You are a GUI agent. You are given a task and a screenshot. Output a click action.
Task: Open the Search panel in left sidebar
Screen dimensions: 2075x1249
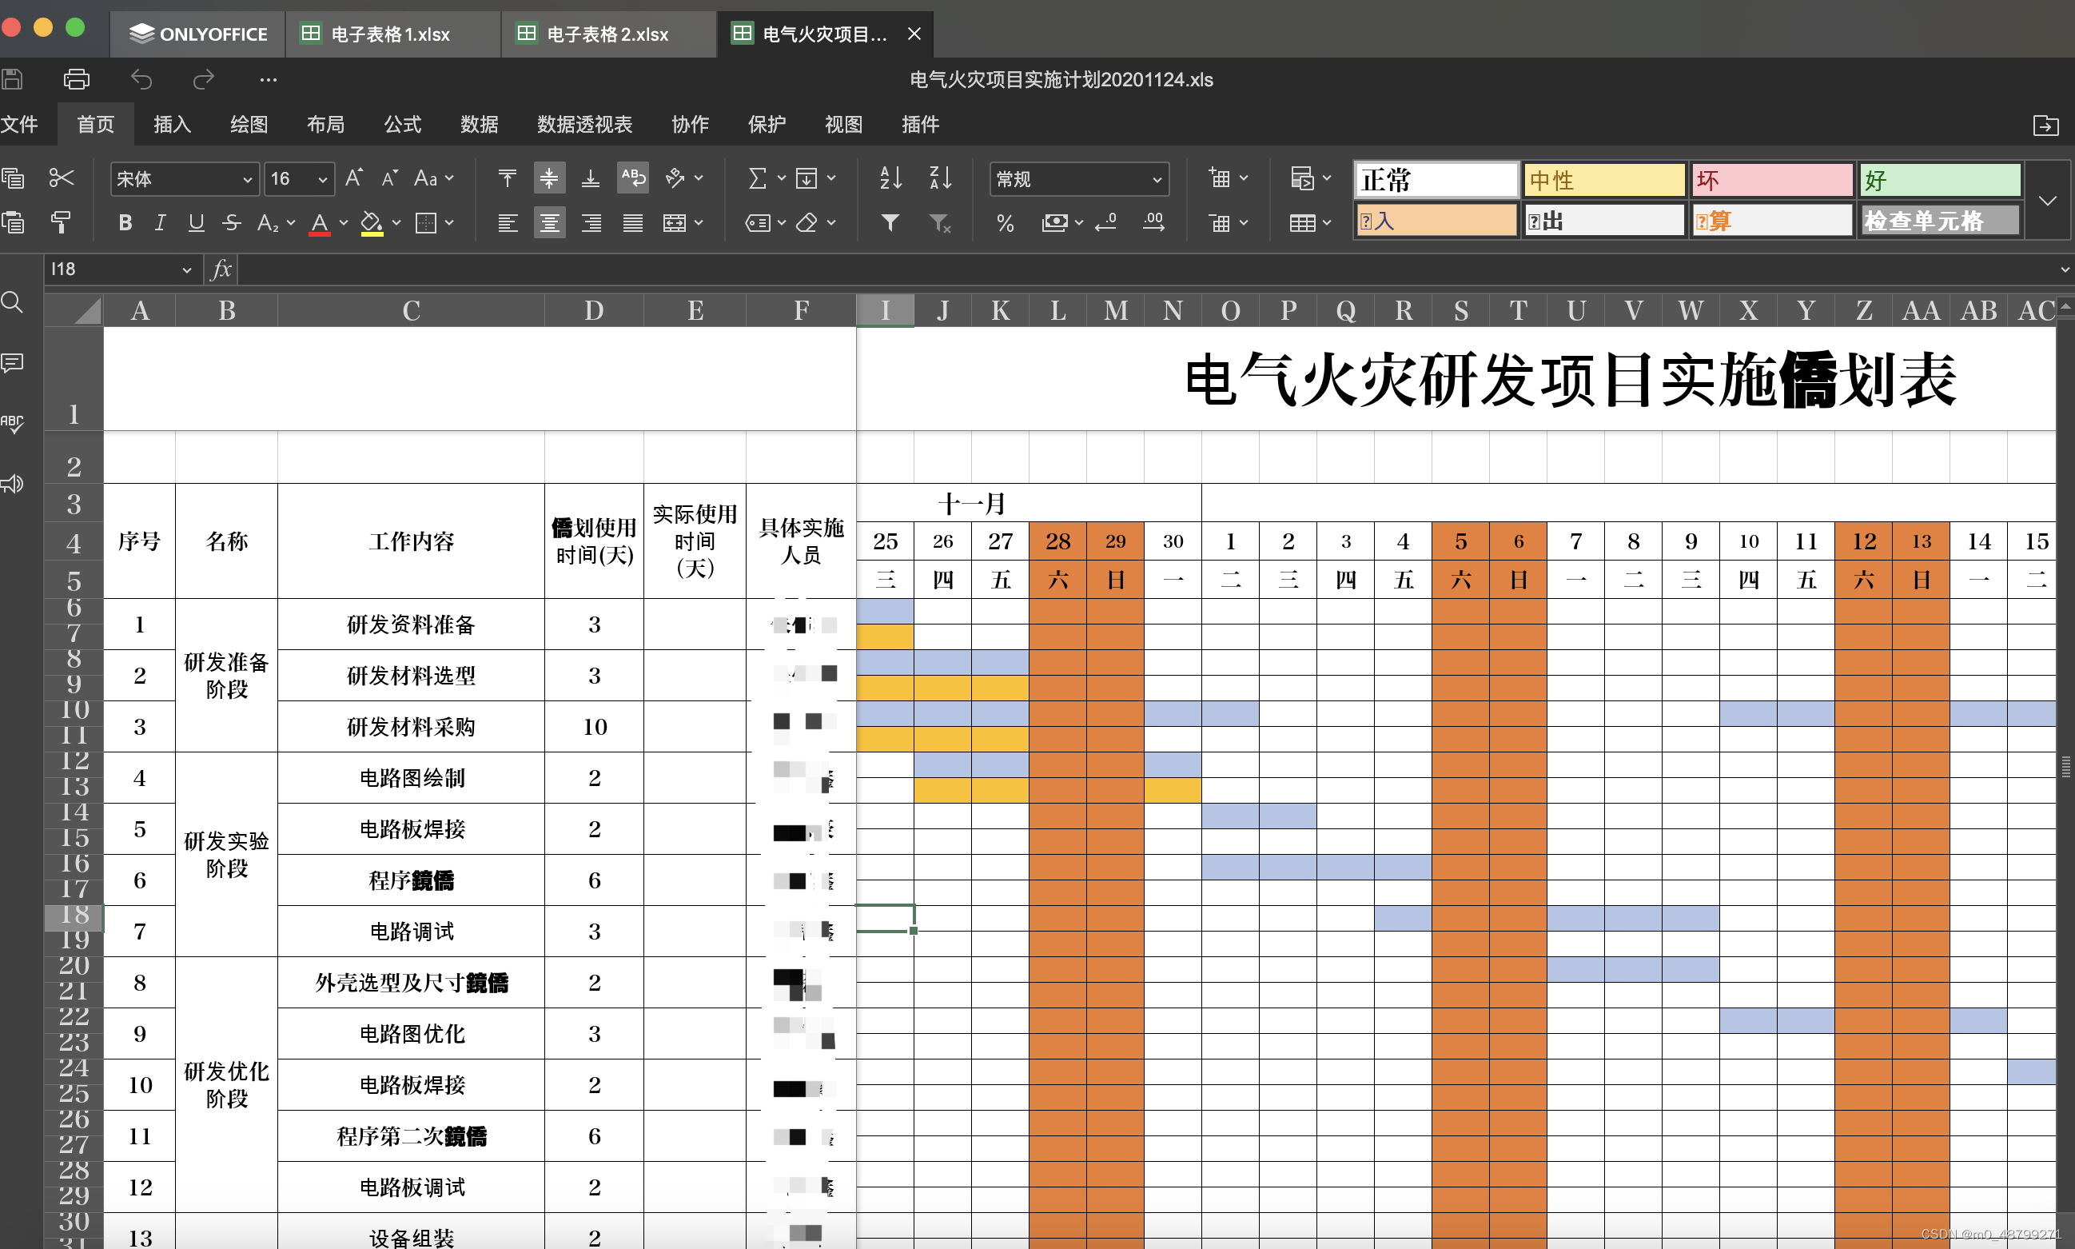pyautogui.click(x=12, y=302)
